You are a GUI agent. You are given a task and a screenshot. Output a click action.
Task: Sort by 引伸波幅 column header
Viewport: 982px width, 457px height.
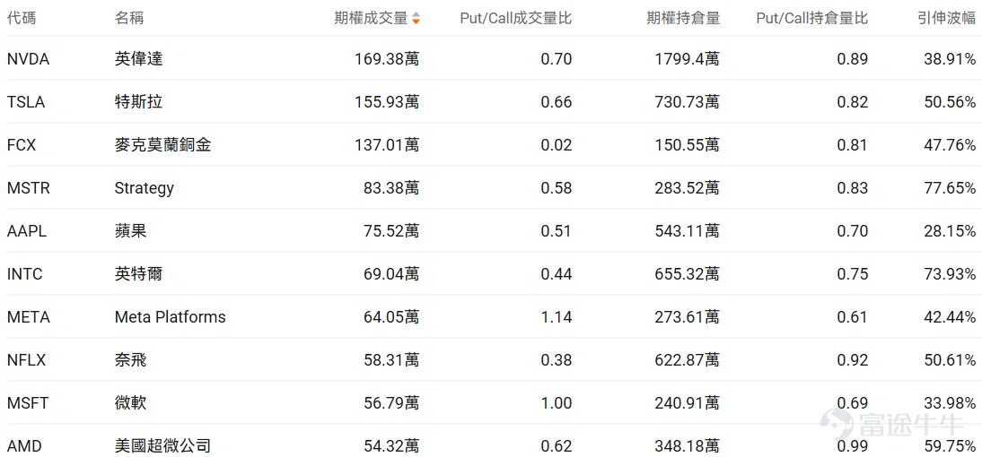tap(946, 18)
